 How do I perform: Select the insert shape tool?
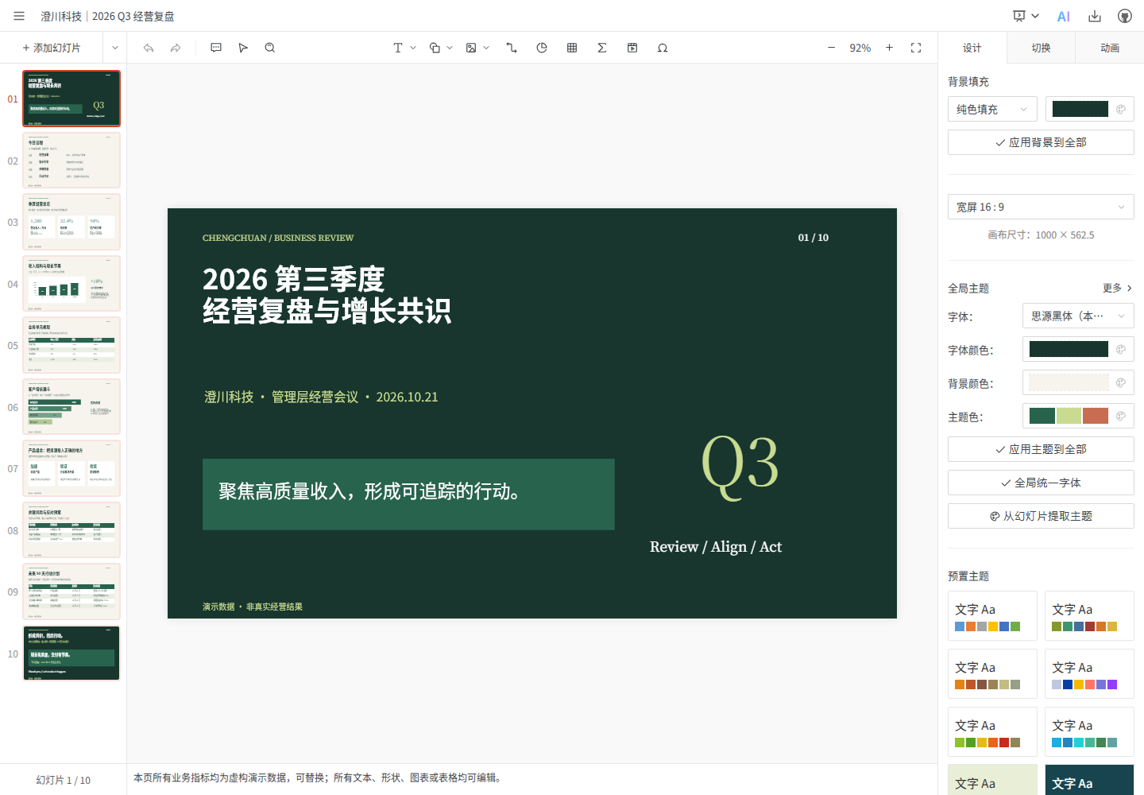click(x=435, y=48)
